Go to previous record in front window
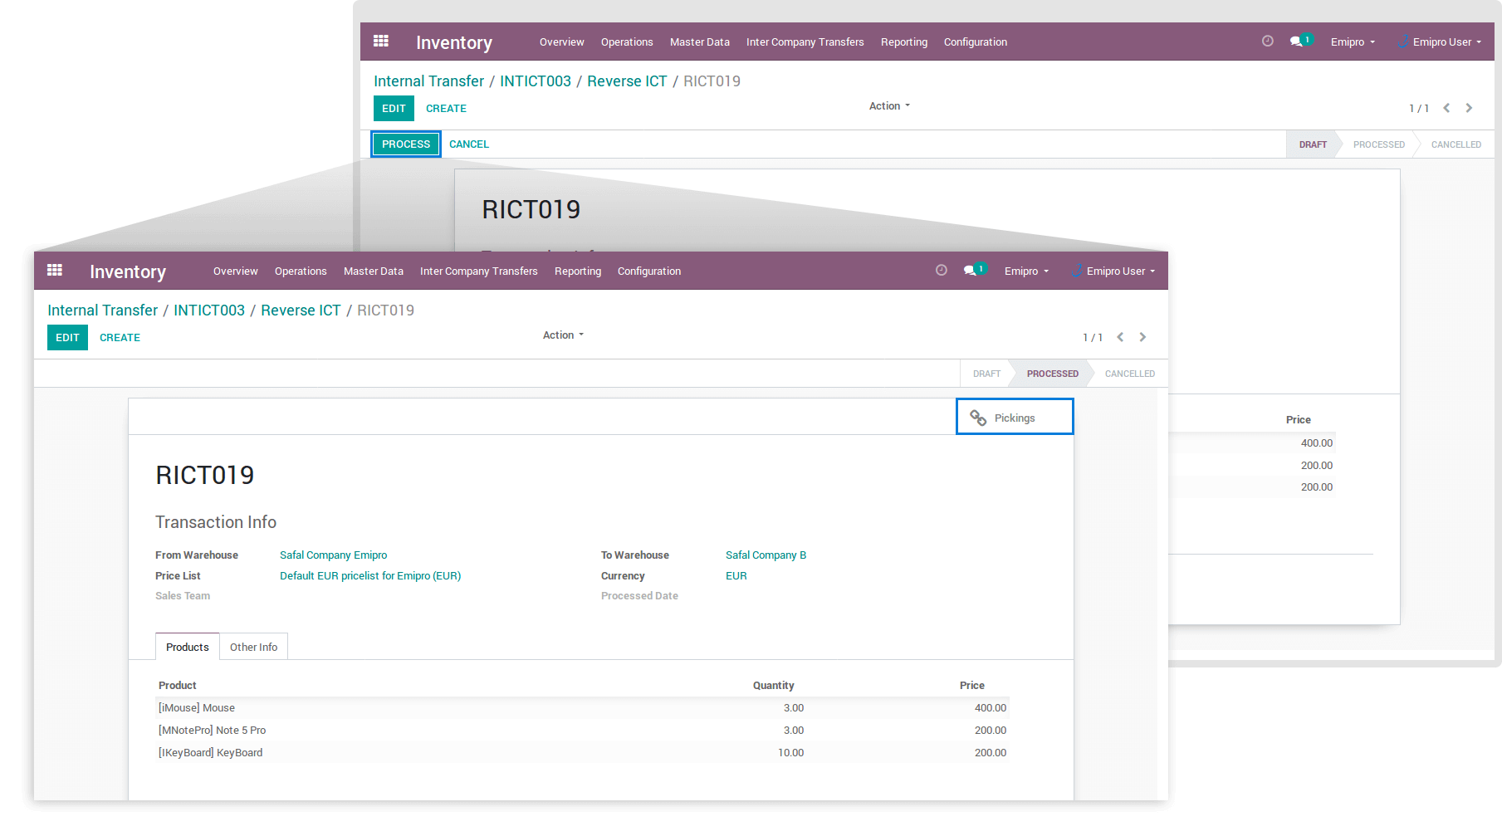Screen dimensions: 1502x836 tap(1120, 337)
